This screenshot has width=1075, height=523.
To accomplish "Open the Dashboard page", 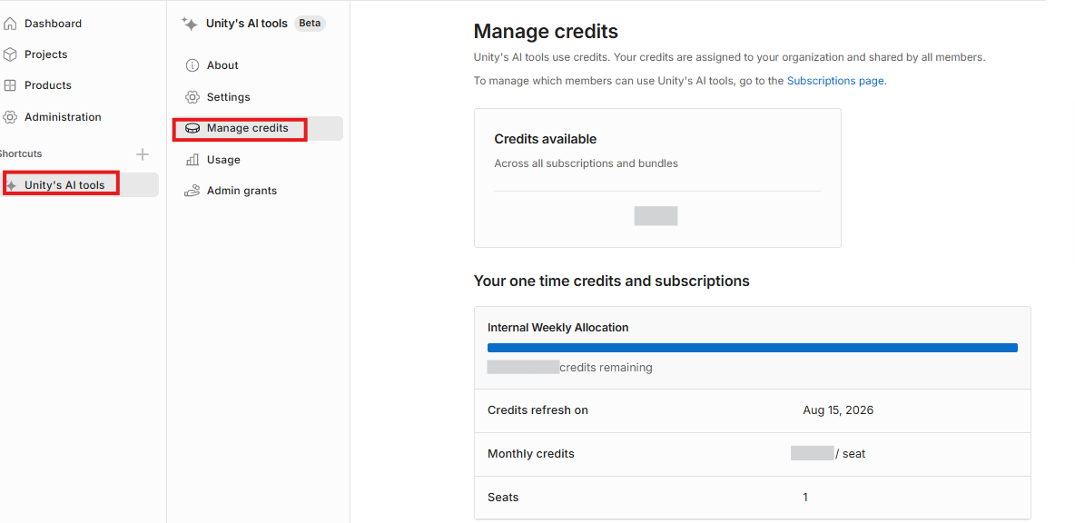I will point(53,24).
